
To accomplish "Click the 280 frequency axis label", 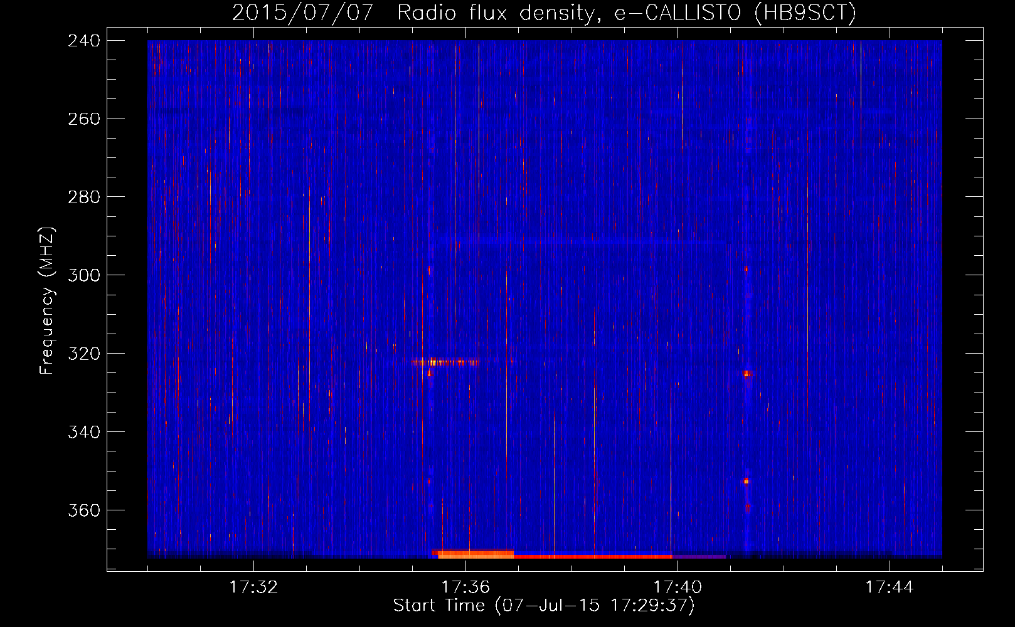I will click(83, 197).
